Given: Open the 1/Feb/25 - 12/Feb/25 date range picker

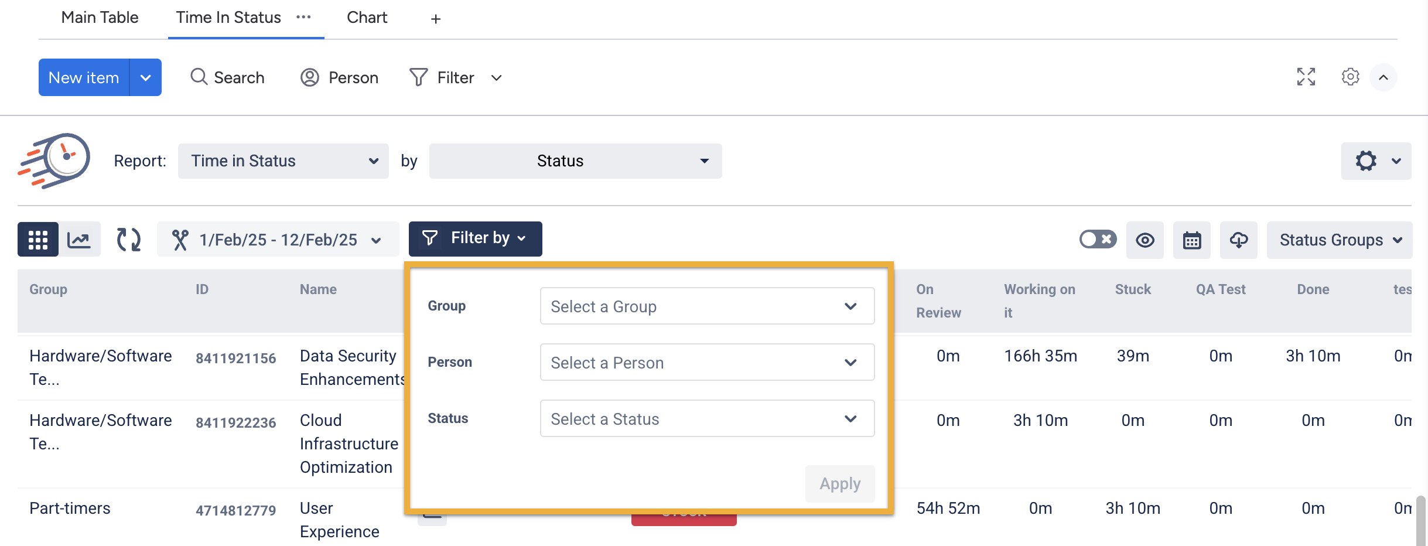Looking at the screenshot, I should click(x=278, y=240).
